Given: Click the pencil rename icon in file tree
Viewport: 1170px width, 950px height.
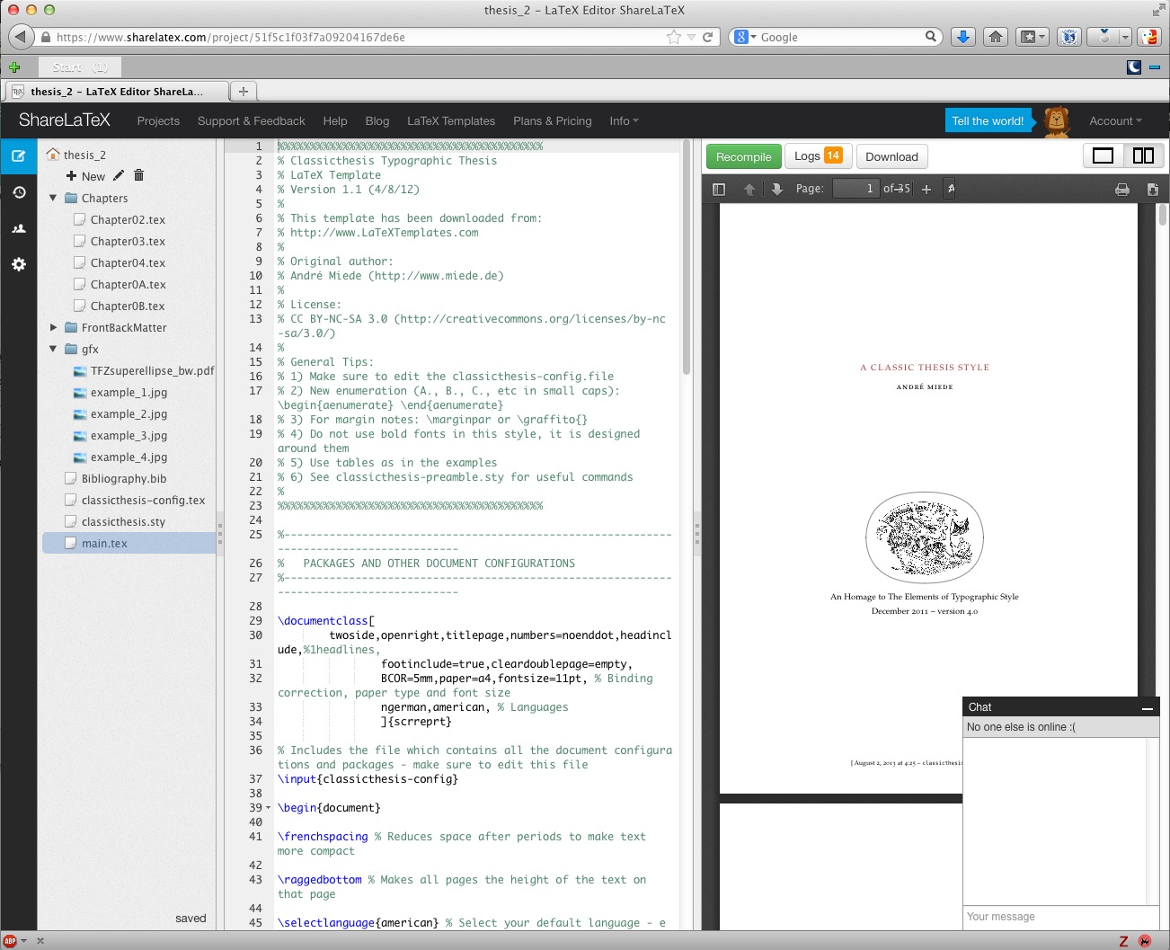Looking at the screenshot, I should (x=119, y=176).
